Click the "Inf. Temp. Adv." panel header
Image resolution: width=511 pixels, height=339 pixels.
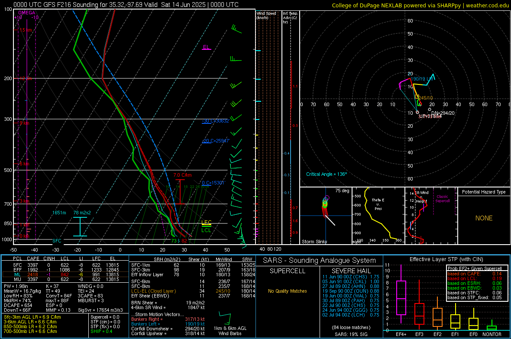pos(291,18)
